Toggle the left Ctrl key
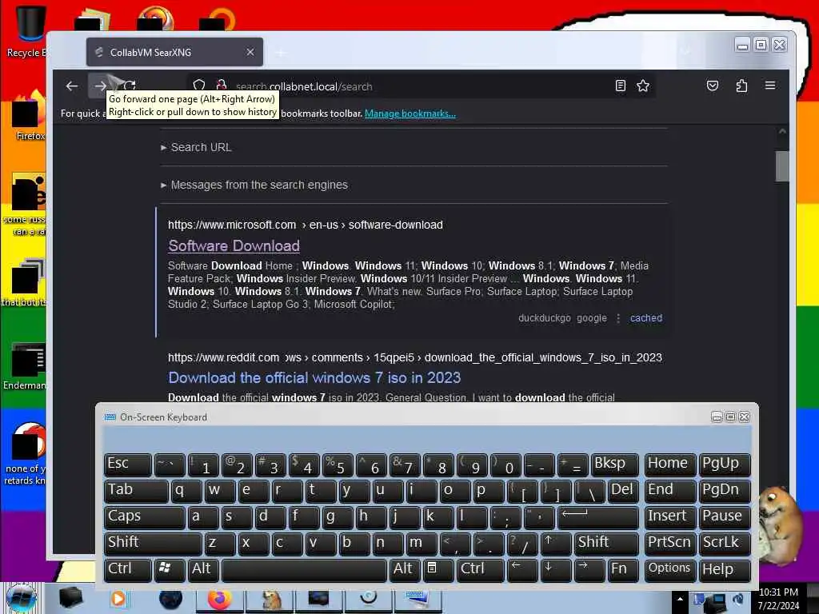The width and height of the screenshot is (819, 614). [x=128, y=569]
